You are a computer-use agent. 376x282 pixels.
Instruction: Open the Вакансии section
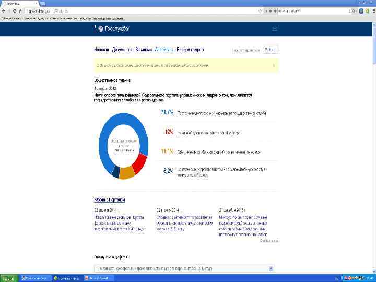144,50
